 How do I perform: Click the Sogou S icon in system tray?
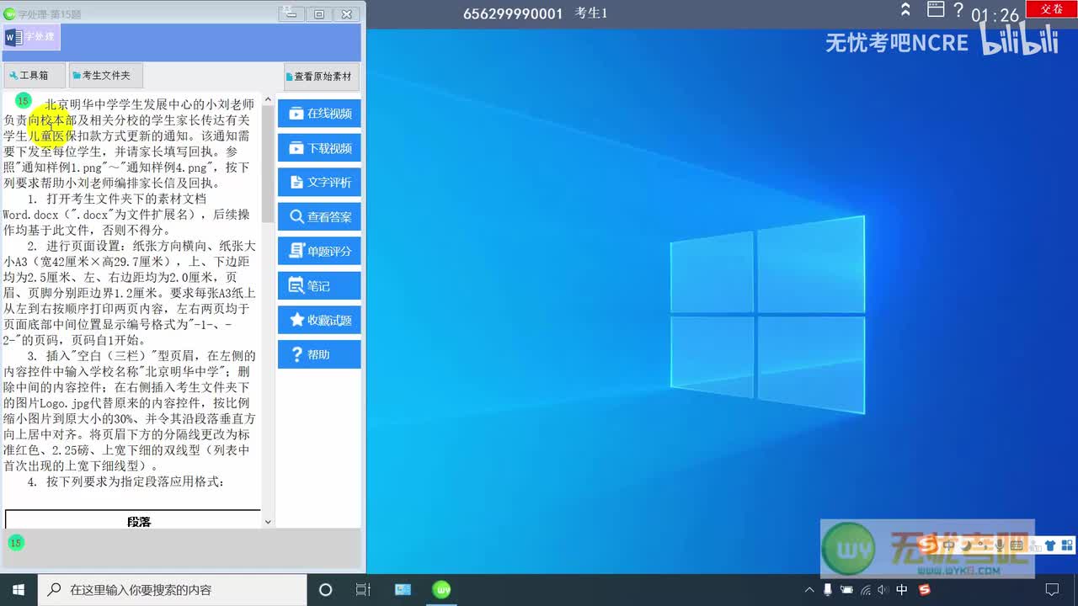coord(924,590)
